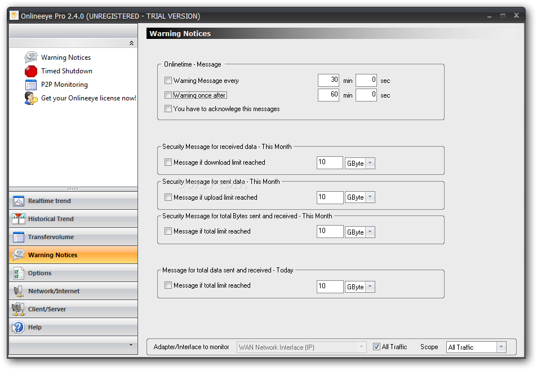Image resolution: width=537 pixels, height=370 pixels.
Task: Collapse the upper sidebar panel with double chevron
Action: click(131, 43)
